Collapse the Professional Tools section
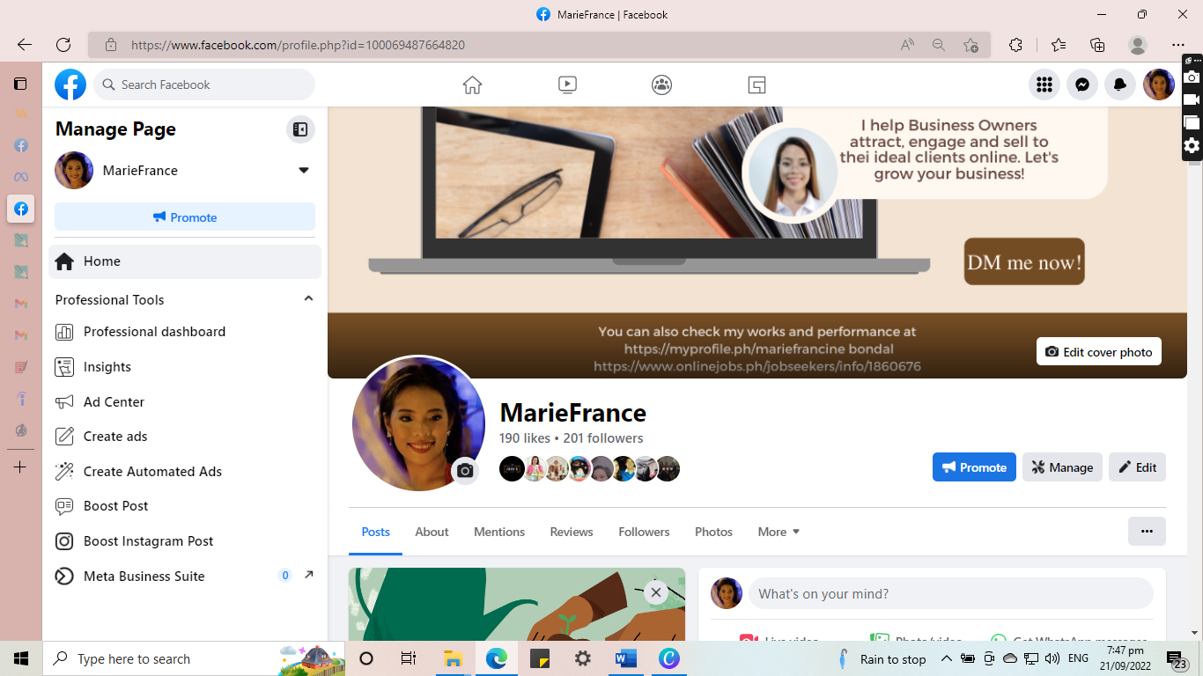Image resolution: width=1203 pixels, height=676 pixels. click(x=308, y=299)
